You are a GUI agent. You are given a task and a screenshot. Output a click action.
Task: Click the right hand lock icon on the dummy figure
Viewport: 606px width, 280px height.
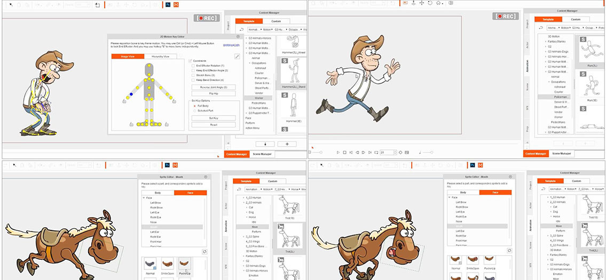point(174,101)
